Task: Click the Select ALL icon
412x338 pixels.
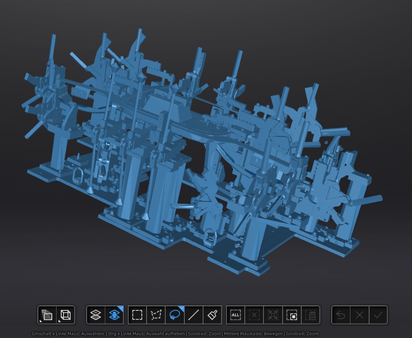Action: 235,315
